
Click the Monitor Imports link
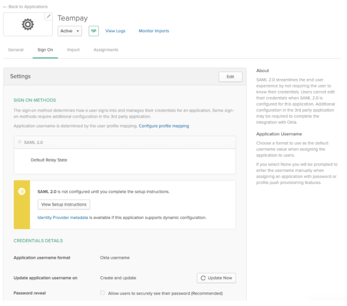point(154,31)
